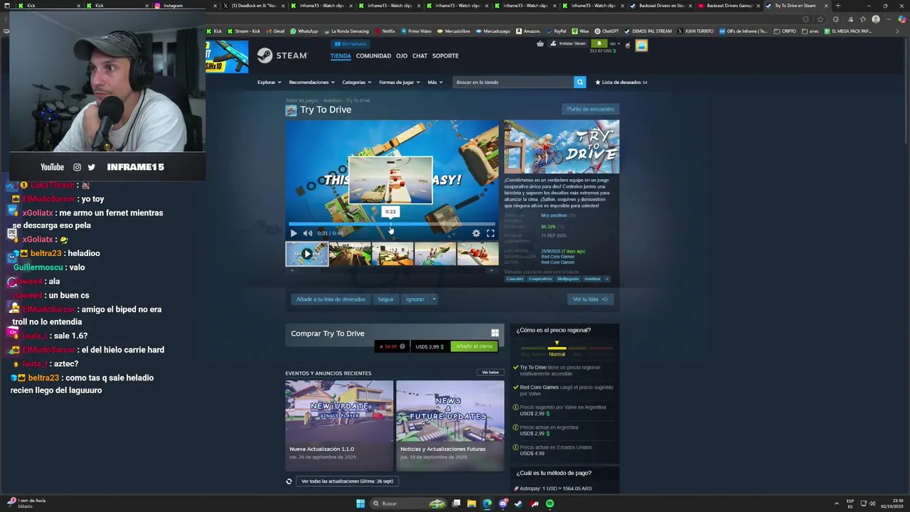Open the video settings gear icon
Image resolution: width=910 pixels, height=512 pixels.
(x=476, y=233)
